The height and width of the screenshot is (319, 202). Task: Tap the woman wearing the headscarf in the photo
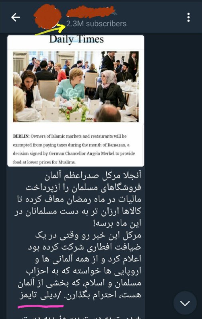point(109,89)
